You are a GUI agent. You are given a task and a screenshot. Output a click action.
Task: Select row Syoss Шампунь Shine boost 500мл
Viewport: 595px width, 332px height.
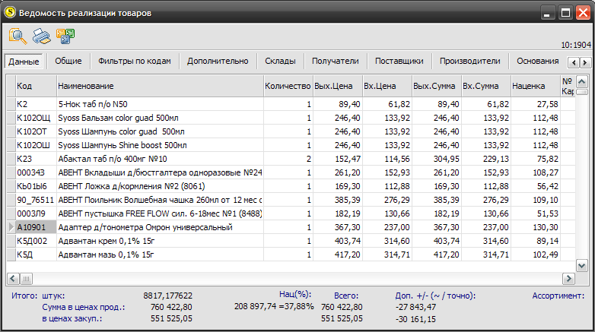[291, 145]
